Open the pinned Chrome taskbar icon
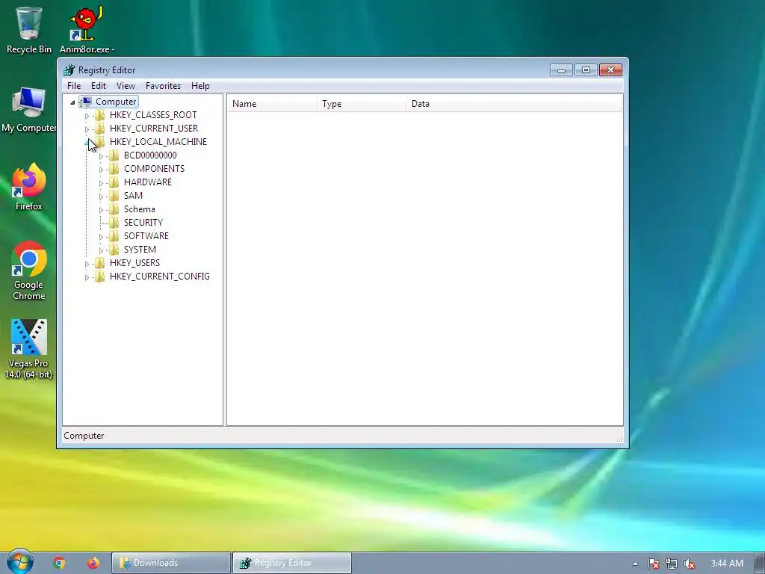The width and height of the screenshot is (765, 574). pos(60,563)
